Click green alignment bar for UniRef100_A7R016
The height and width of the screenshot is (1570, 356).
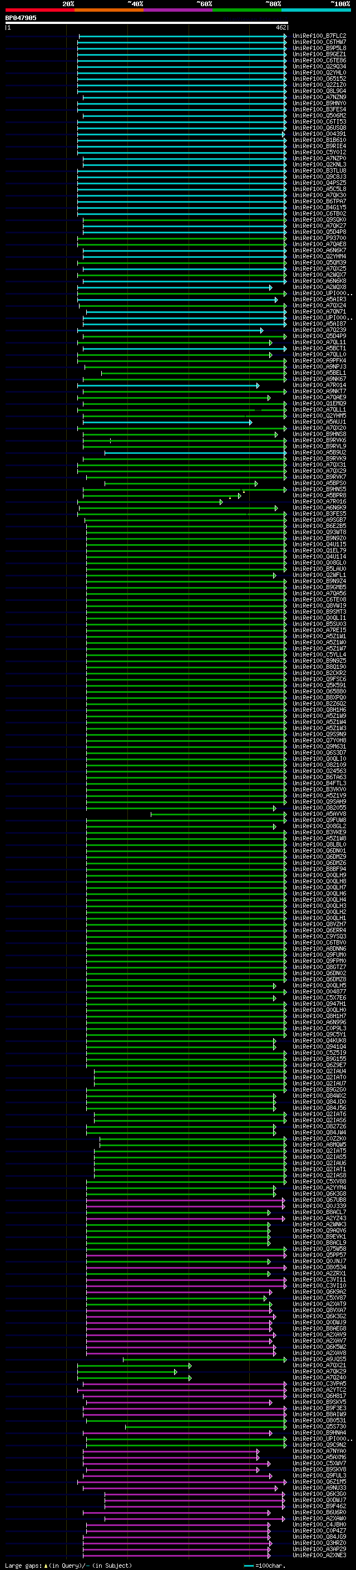click(150, 502)
